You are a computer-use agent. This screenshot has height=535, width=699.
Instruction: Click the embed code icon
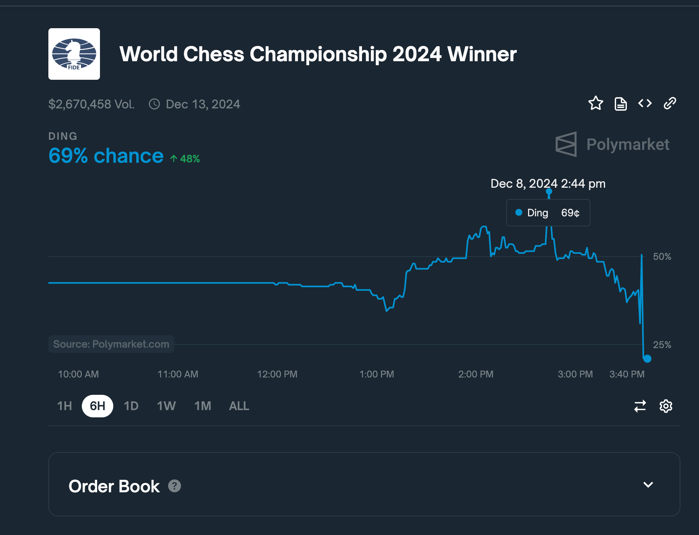(x=645, y=104)
